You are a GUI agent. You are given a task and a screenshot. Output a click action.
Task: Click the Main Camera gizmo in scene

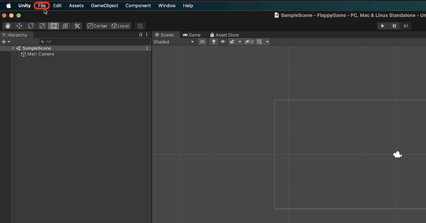tap(397, 154)
